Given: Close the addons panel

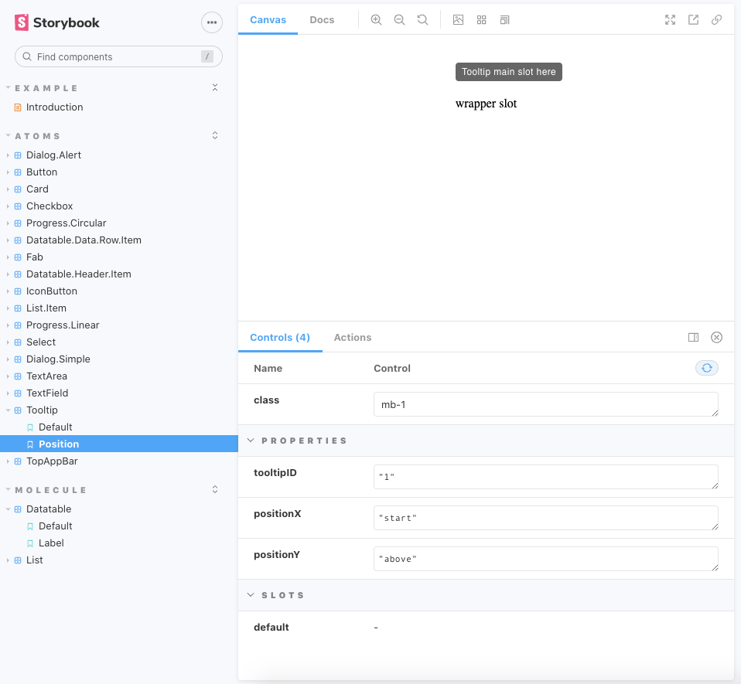Looking at the screenshot, I should [716, 338].
